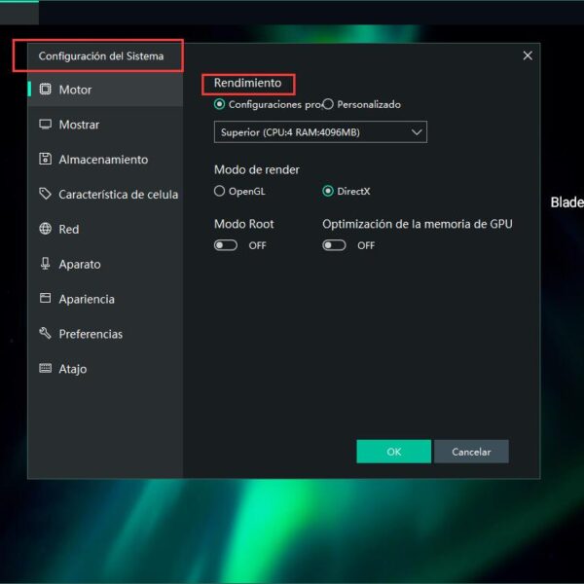
Task: Open the Atajo shortcuts tab
Action: [x=72, y=369]
